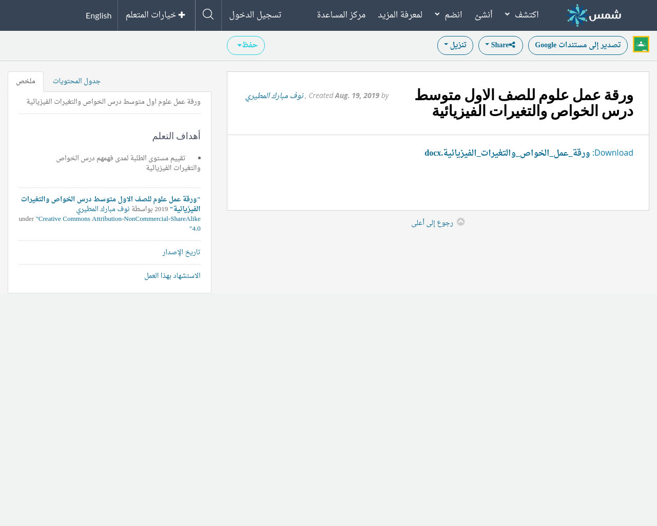Viewport: 657px width, 526px height.
Task: Click the back-to-top arrow icon
Action: 461,222
